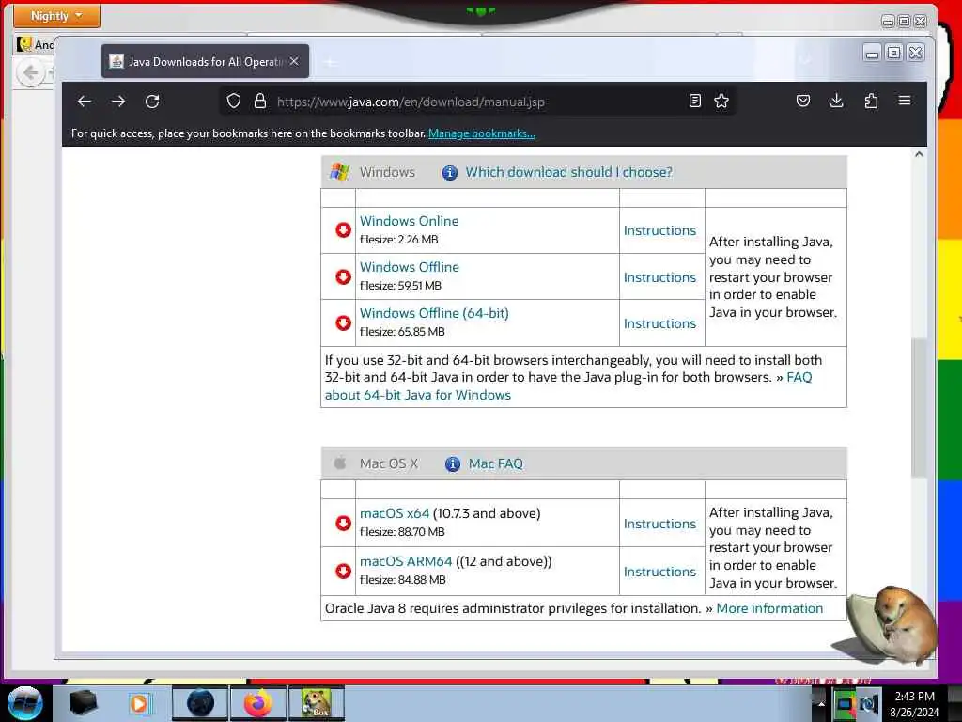Image resolution: width=962 pixels, height=722 pixels.
Task: Open black box icon in taskbar
Action: click(83, 703)
